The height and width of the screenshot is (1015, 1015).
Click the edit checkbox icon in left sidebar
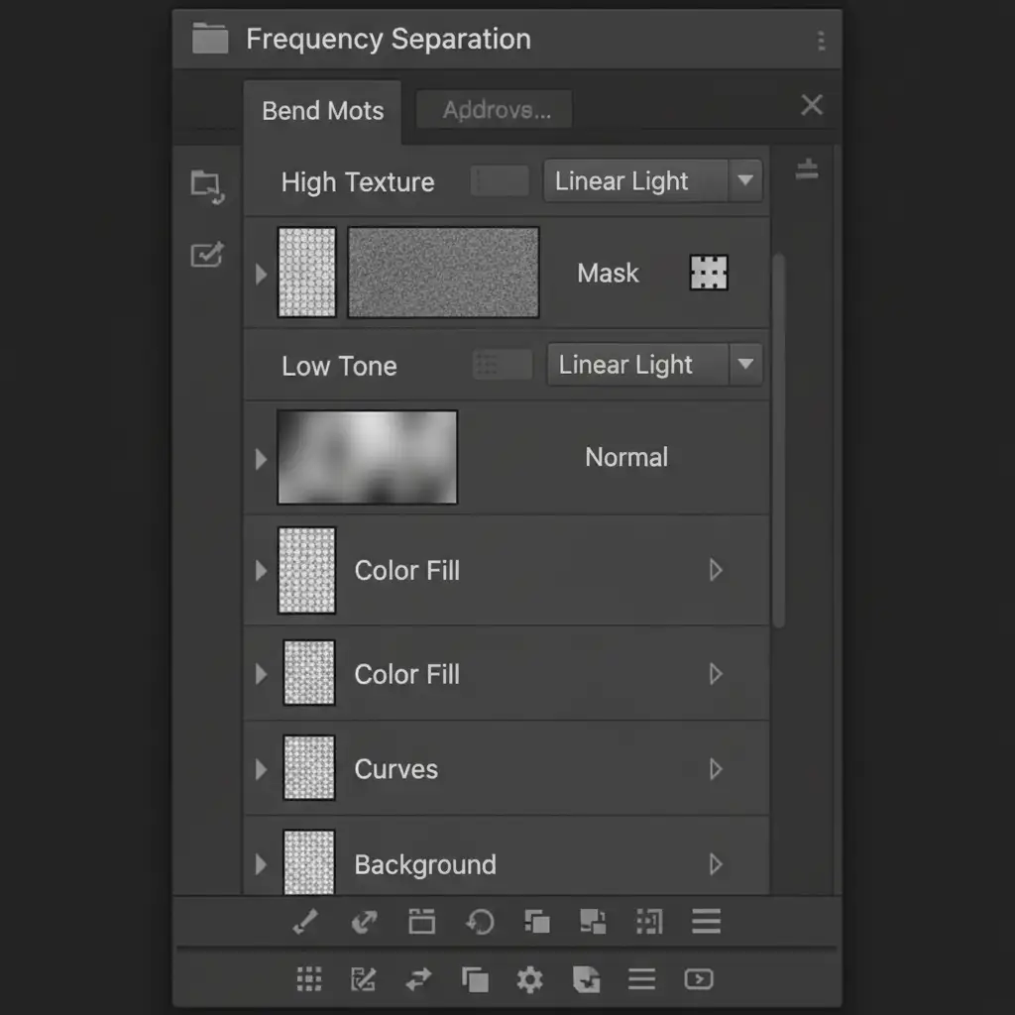pyautogui.click(x=206, y=255)
